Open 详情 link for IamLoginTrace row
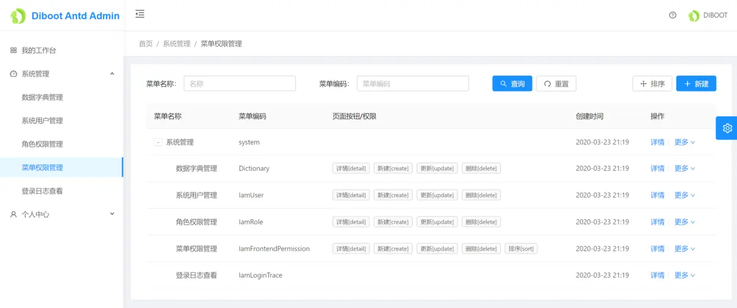The image size is (737, 308). (x=657, y=275)
